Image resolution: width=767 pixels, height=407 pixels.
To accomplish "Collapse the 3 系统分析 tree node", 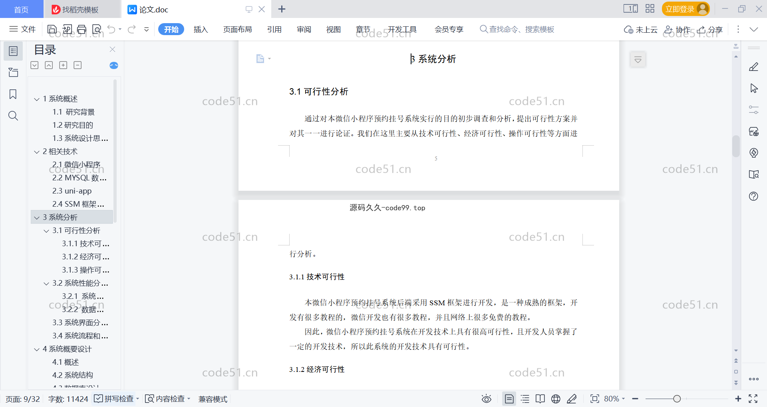I will click(37, 218).
